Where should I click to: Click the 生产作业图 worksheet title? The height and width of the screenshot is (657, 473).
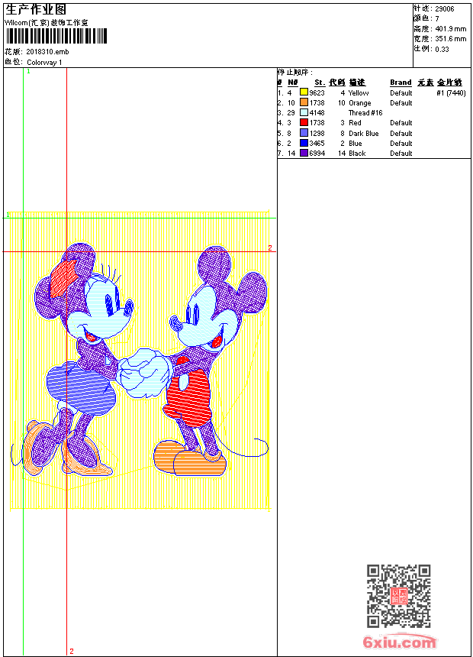[x=36, y=10]
